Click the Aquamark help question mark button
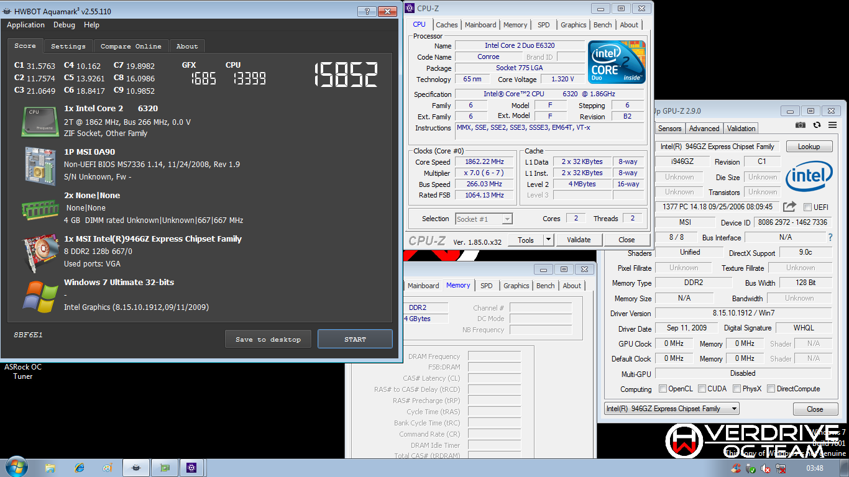 coord(367,11)
